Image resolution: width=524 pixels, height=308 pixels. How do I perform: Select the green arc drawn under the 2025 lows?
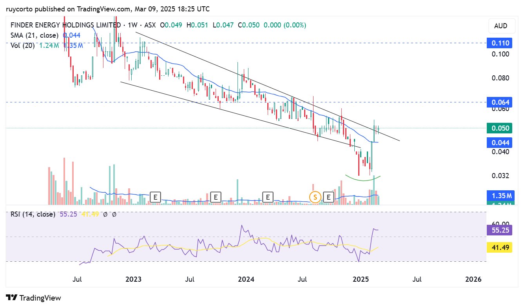point(363,180)
